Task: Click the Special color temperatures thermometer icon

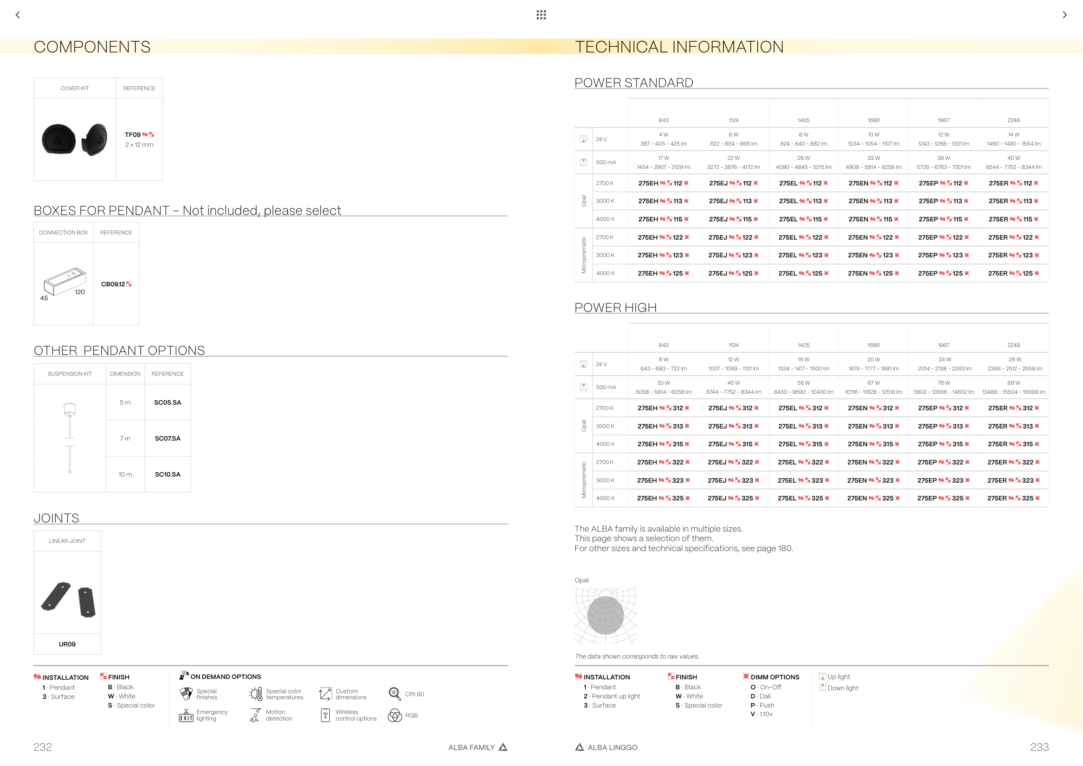Action: pyautogui.click(x=256, y=693)
